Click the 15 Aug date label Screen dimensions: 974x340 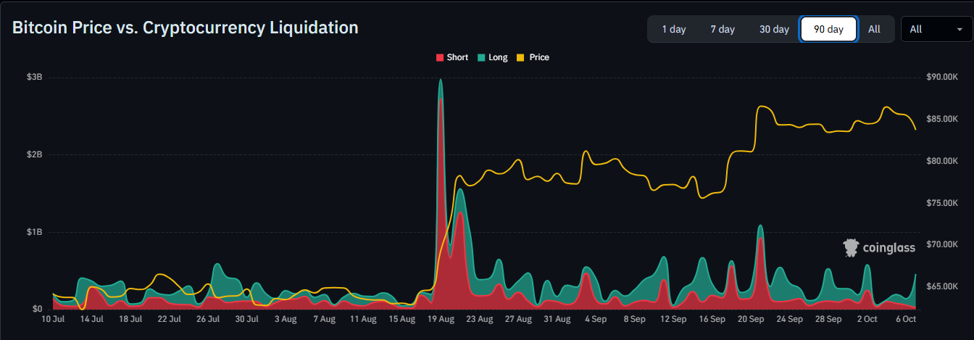[402, 319]
